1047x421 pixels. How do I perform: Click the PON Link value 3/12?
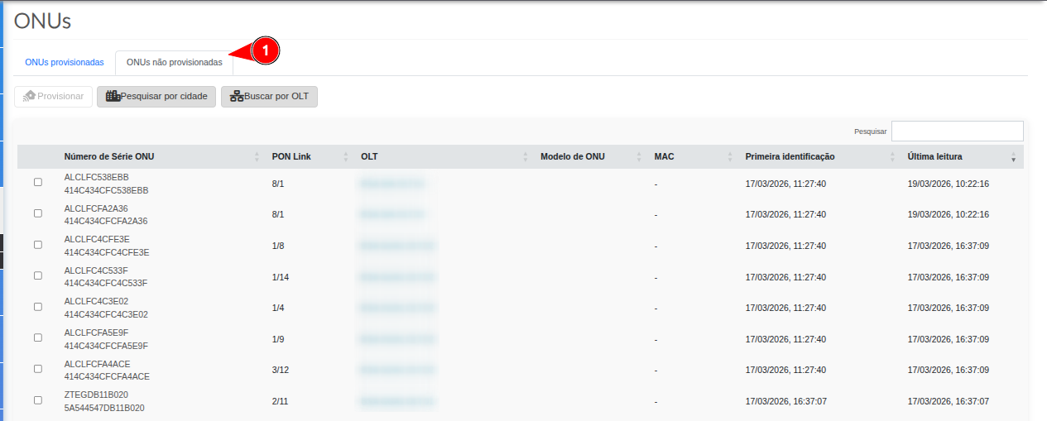[x=281, y=370]
